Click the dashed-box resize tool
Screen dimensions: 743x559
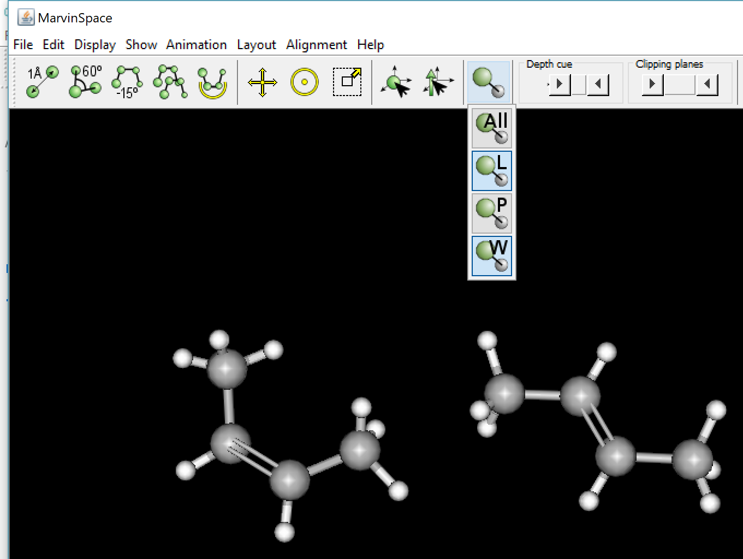tap(347, 82)
